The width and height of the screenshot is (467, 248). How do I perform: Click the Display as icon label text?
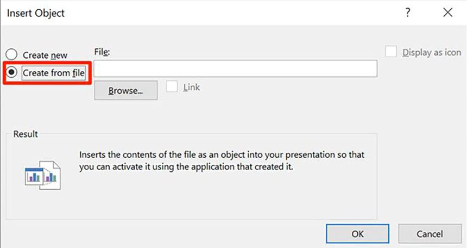click(x=431, y=52)
